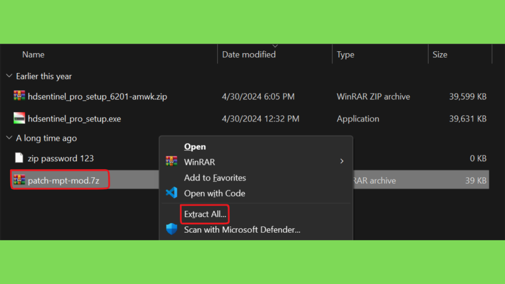
Task: Sort files by the Name column header
Action: click(33, 54)
